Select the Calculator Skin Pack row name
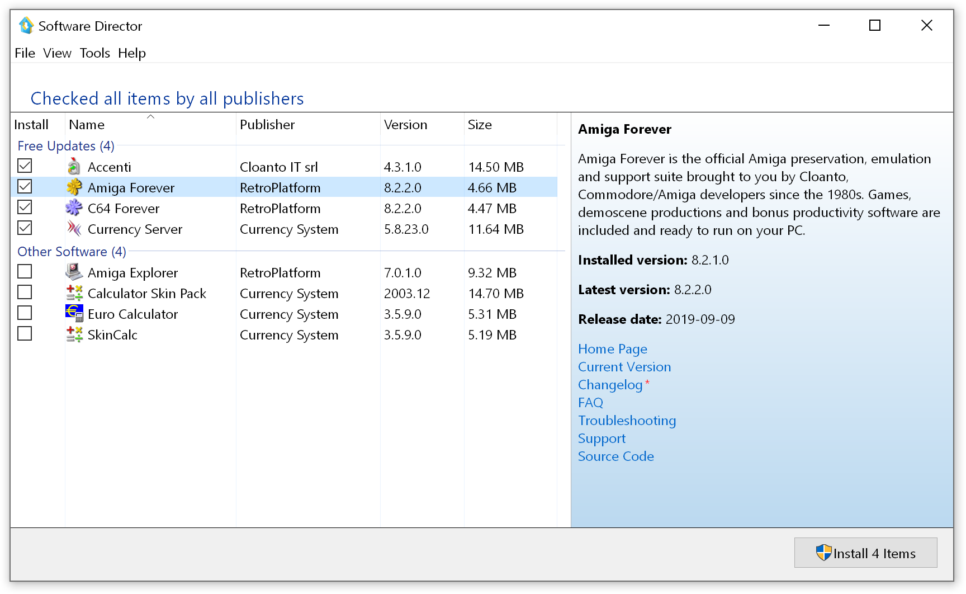Screen dimensions: 966x594 (x=147, y=294)
